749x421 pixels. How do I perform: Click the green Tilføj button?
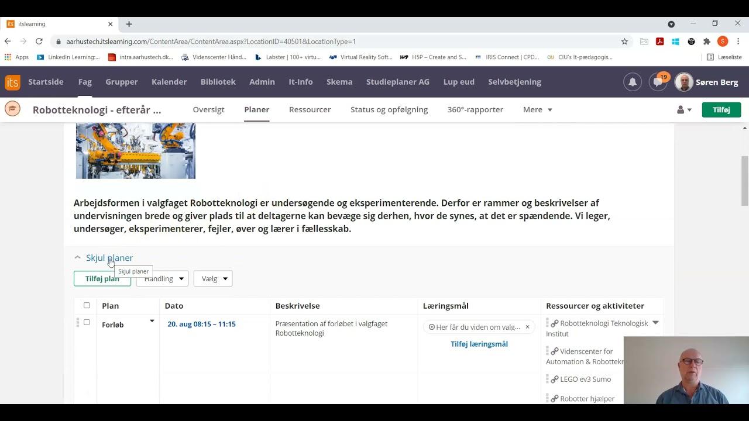721,110
